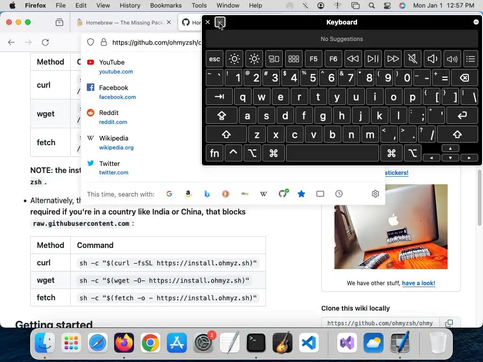Reload the current page
Viewport: 483px width, 362px height.
coord(45,42)
